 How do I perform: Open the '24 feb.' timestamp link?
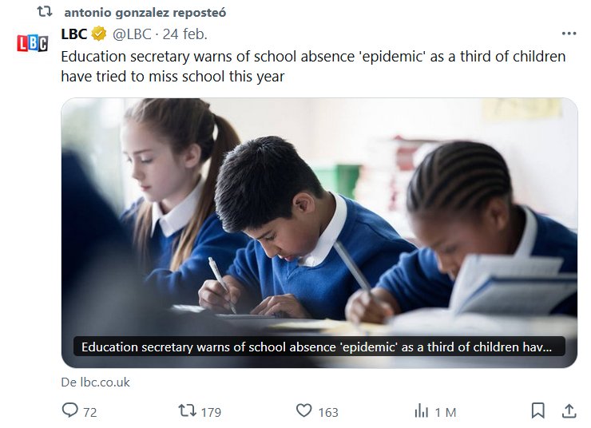(x=184, y=34)
